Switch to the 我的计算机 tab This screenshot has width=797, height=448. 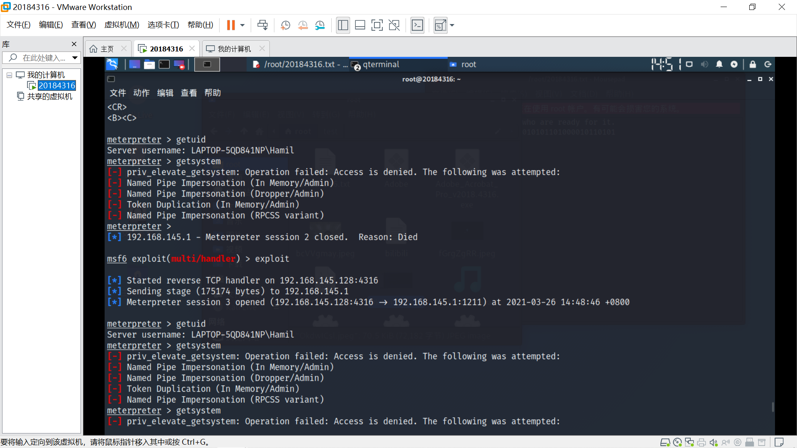click(234, 49)
